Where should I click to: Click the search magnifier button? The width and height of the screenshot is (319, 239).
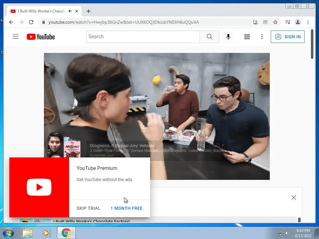click(210, 37)
